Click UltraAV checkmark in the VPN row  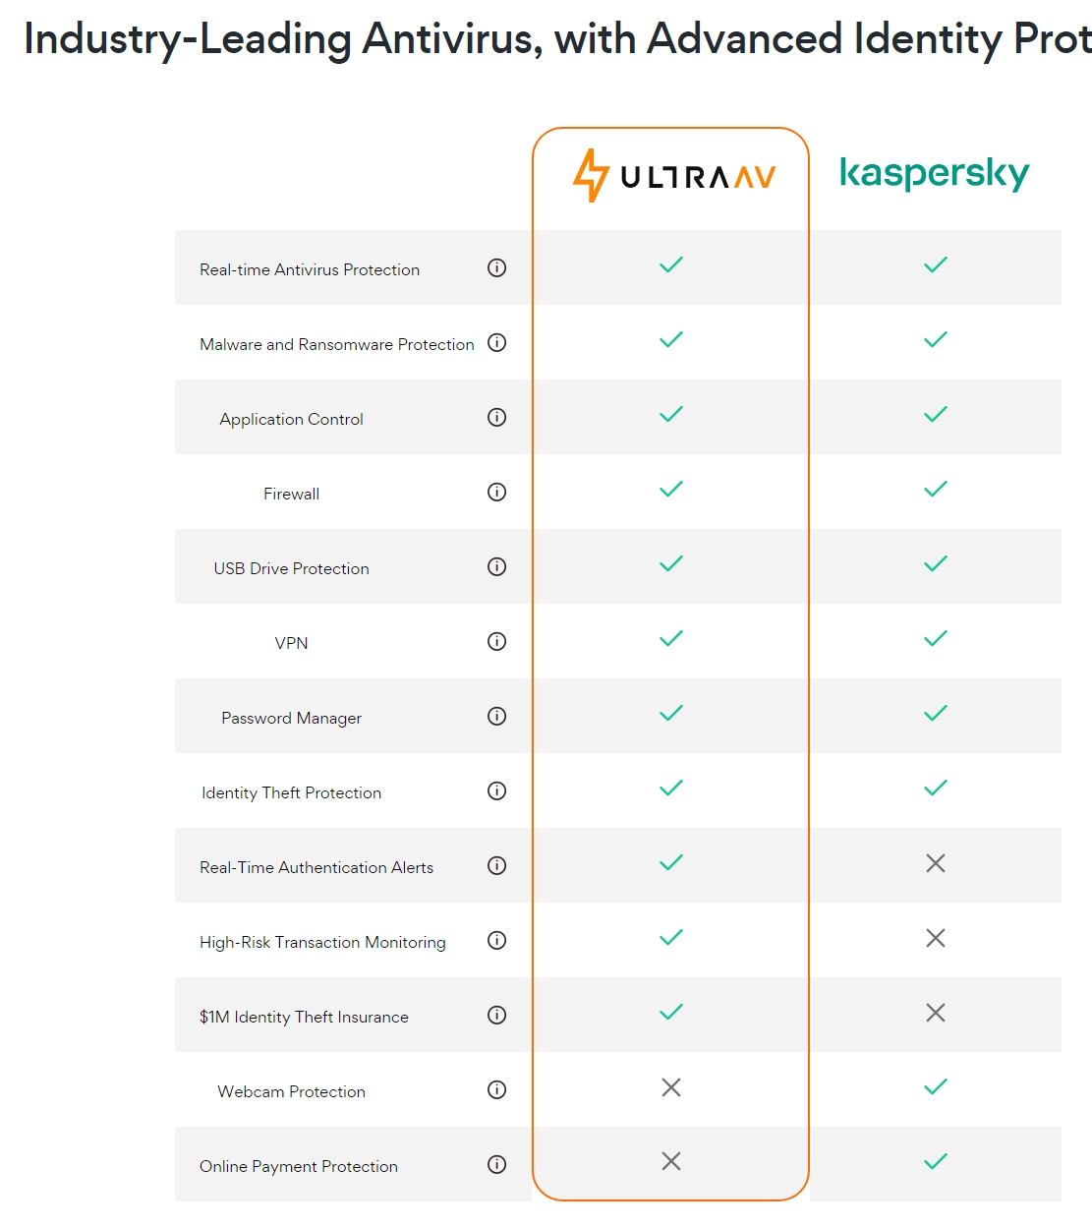click(671, 639)
